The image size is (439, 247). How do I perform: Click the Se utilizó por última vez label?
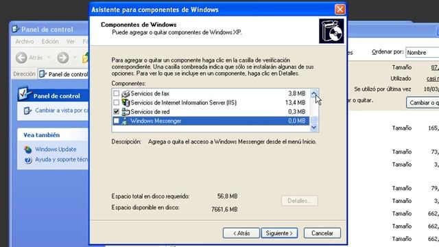383,89
